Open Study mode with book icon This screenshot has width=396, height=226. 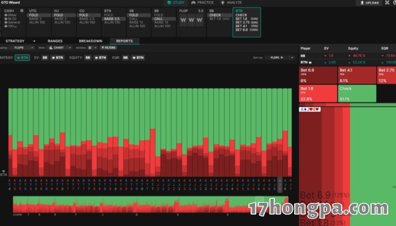click(x=175, y=3)
